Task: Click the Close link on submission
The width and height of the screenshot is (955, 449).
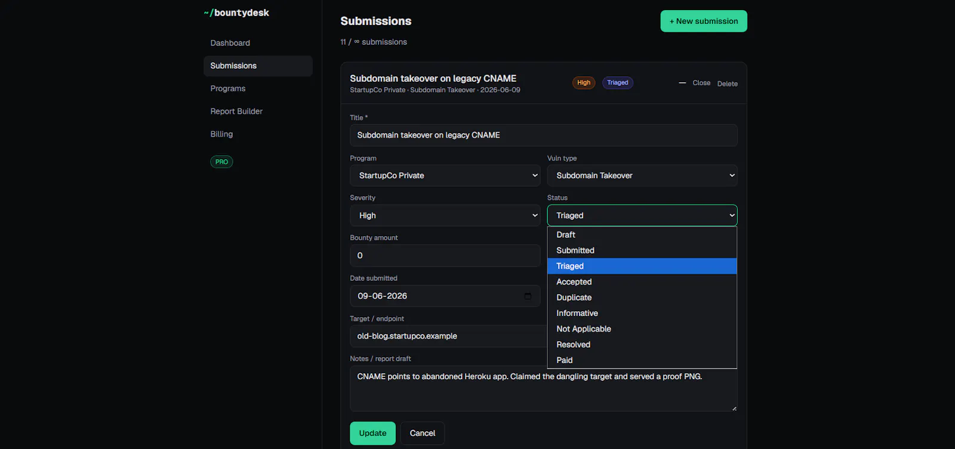Action: click(x=701, y=83)
